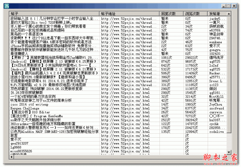Sort by the 帖子地址 column header
This screenshot has height=167, width=241.
point(129,14)
